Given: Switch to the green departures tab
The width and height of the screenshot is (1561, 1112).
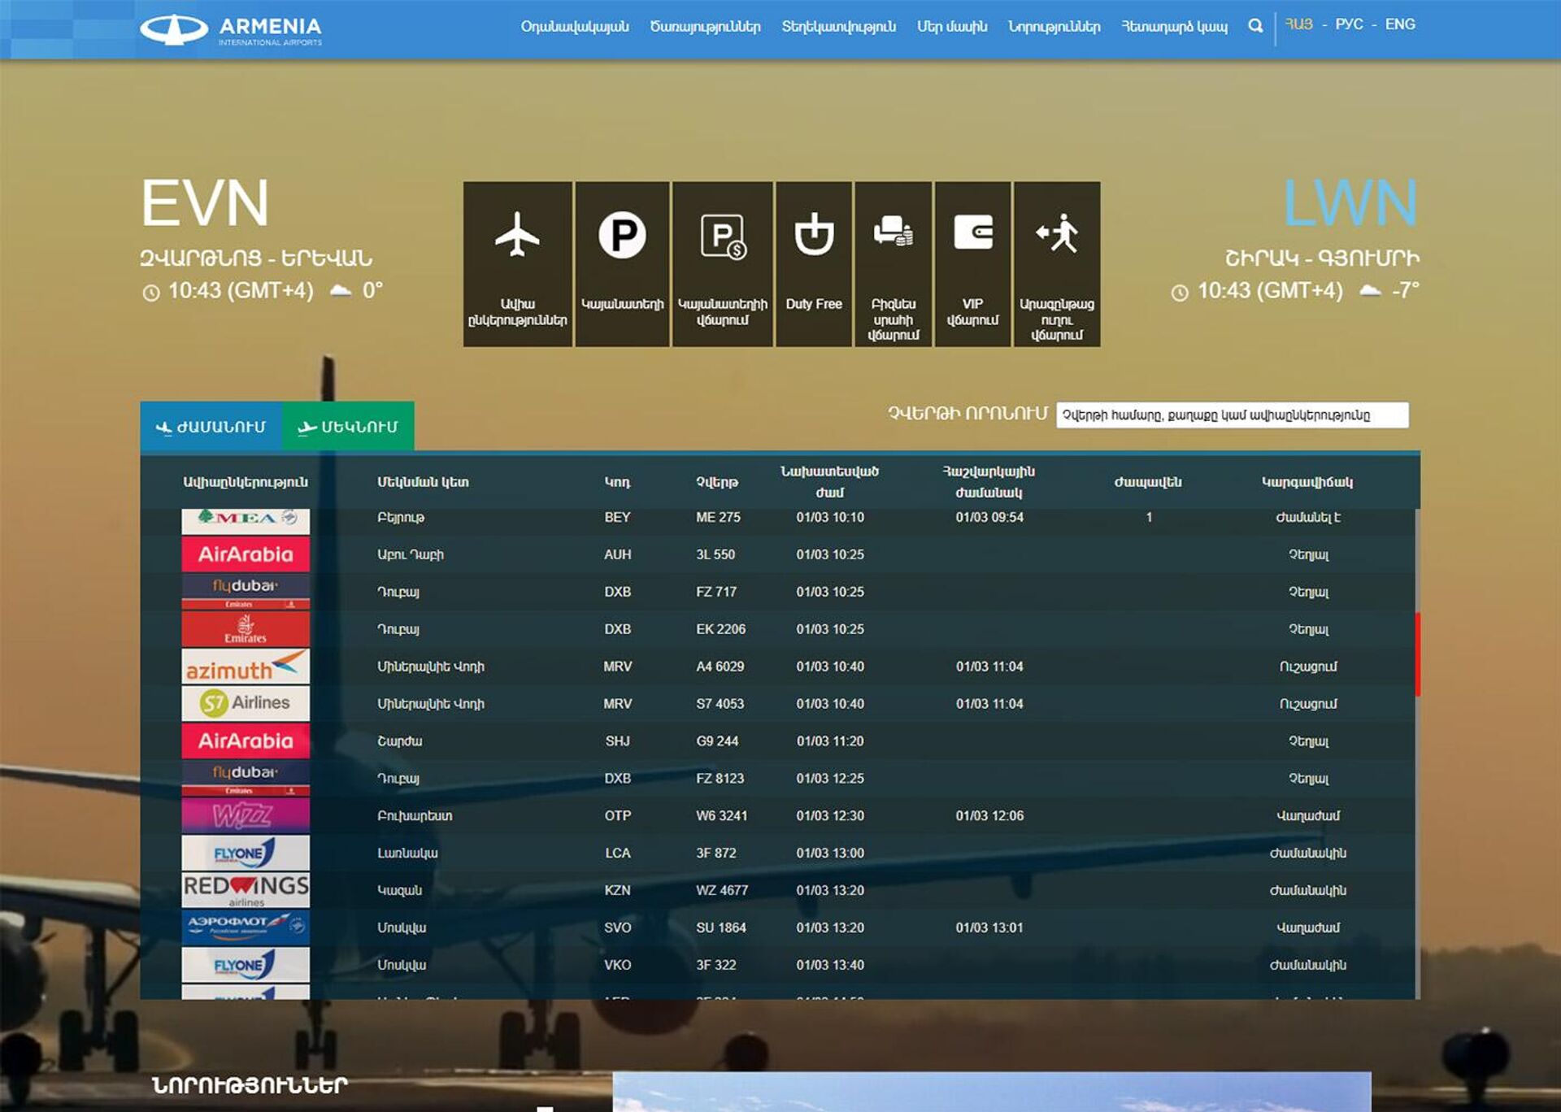Looking at the screenshot, I should [x=348, y=427].
